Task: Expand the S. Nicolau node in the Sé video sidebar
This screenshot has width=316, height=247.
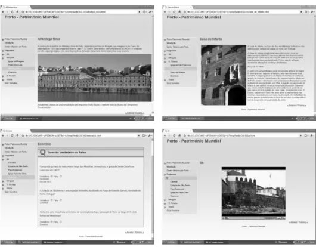Action: [165, 203]
